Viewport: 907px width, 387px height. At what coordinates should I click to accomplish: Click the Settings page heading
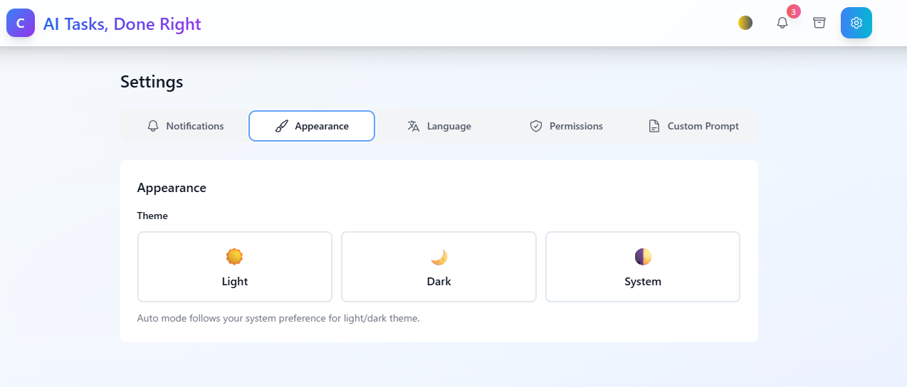[152, 82]
